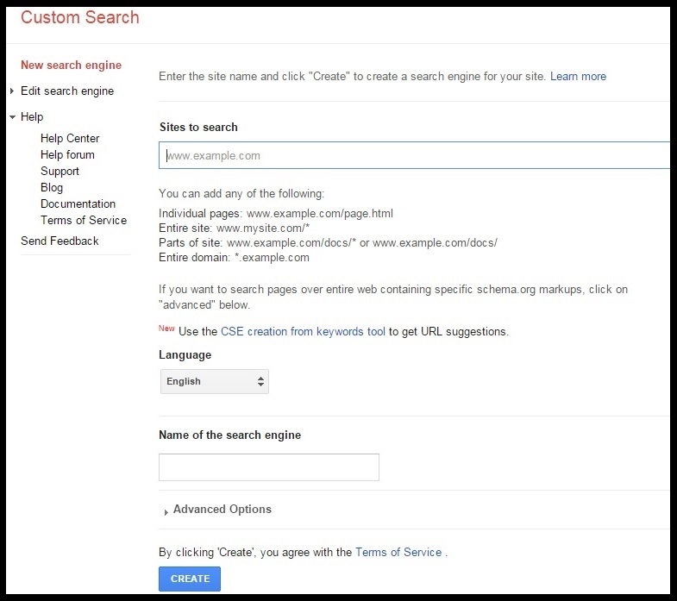Click the Entire site example line
The height and width of the screenshot is (601, 677).
[235, 228]
